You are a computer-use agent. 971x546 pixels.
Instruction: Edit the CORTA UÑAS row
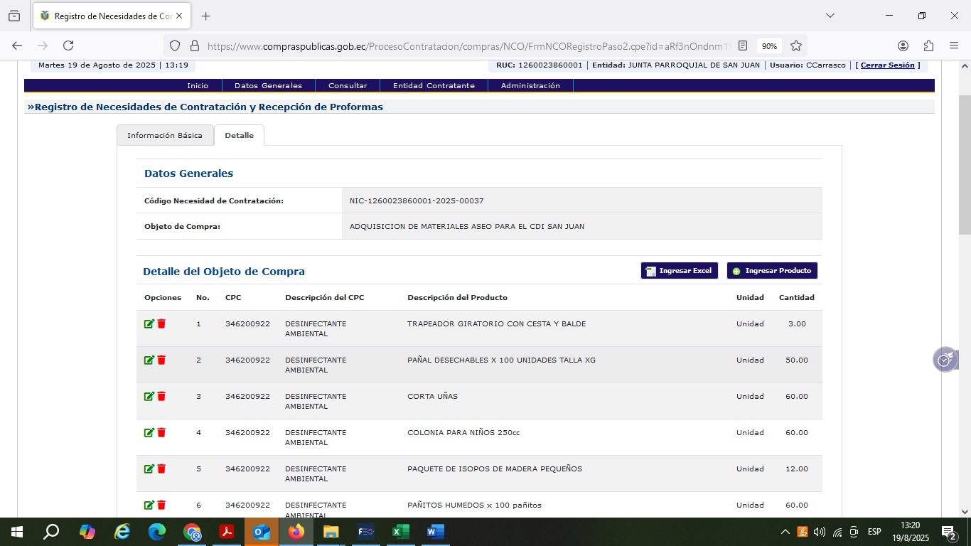click(x=149, y=397)
